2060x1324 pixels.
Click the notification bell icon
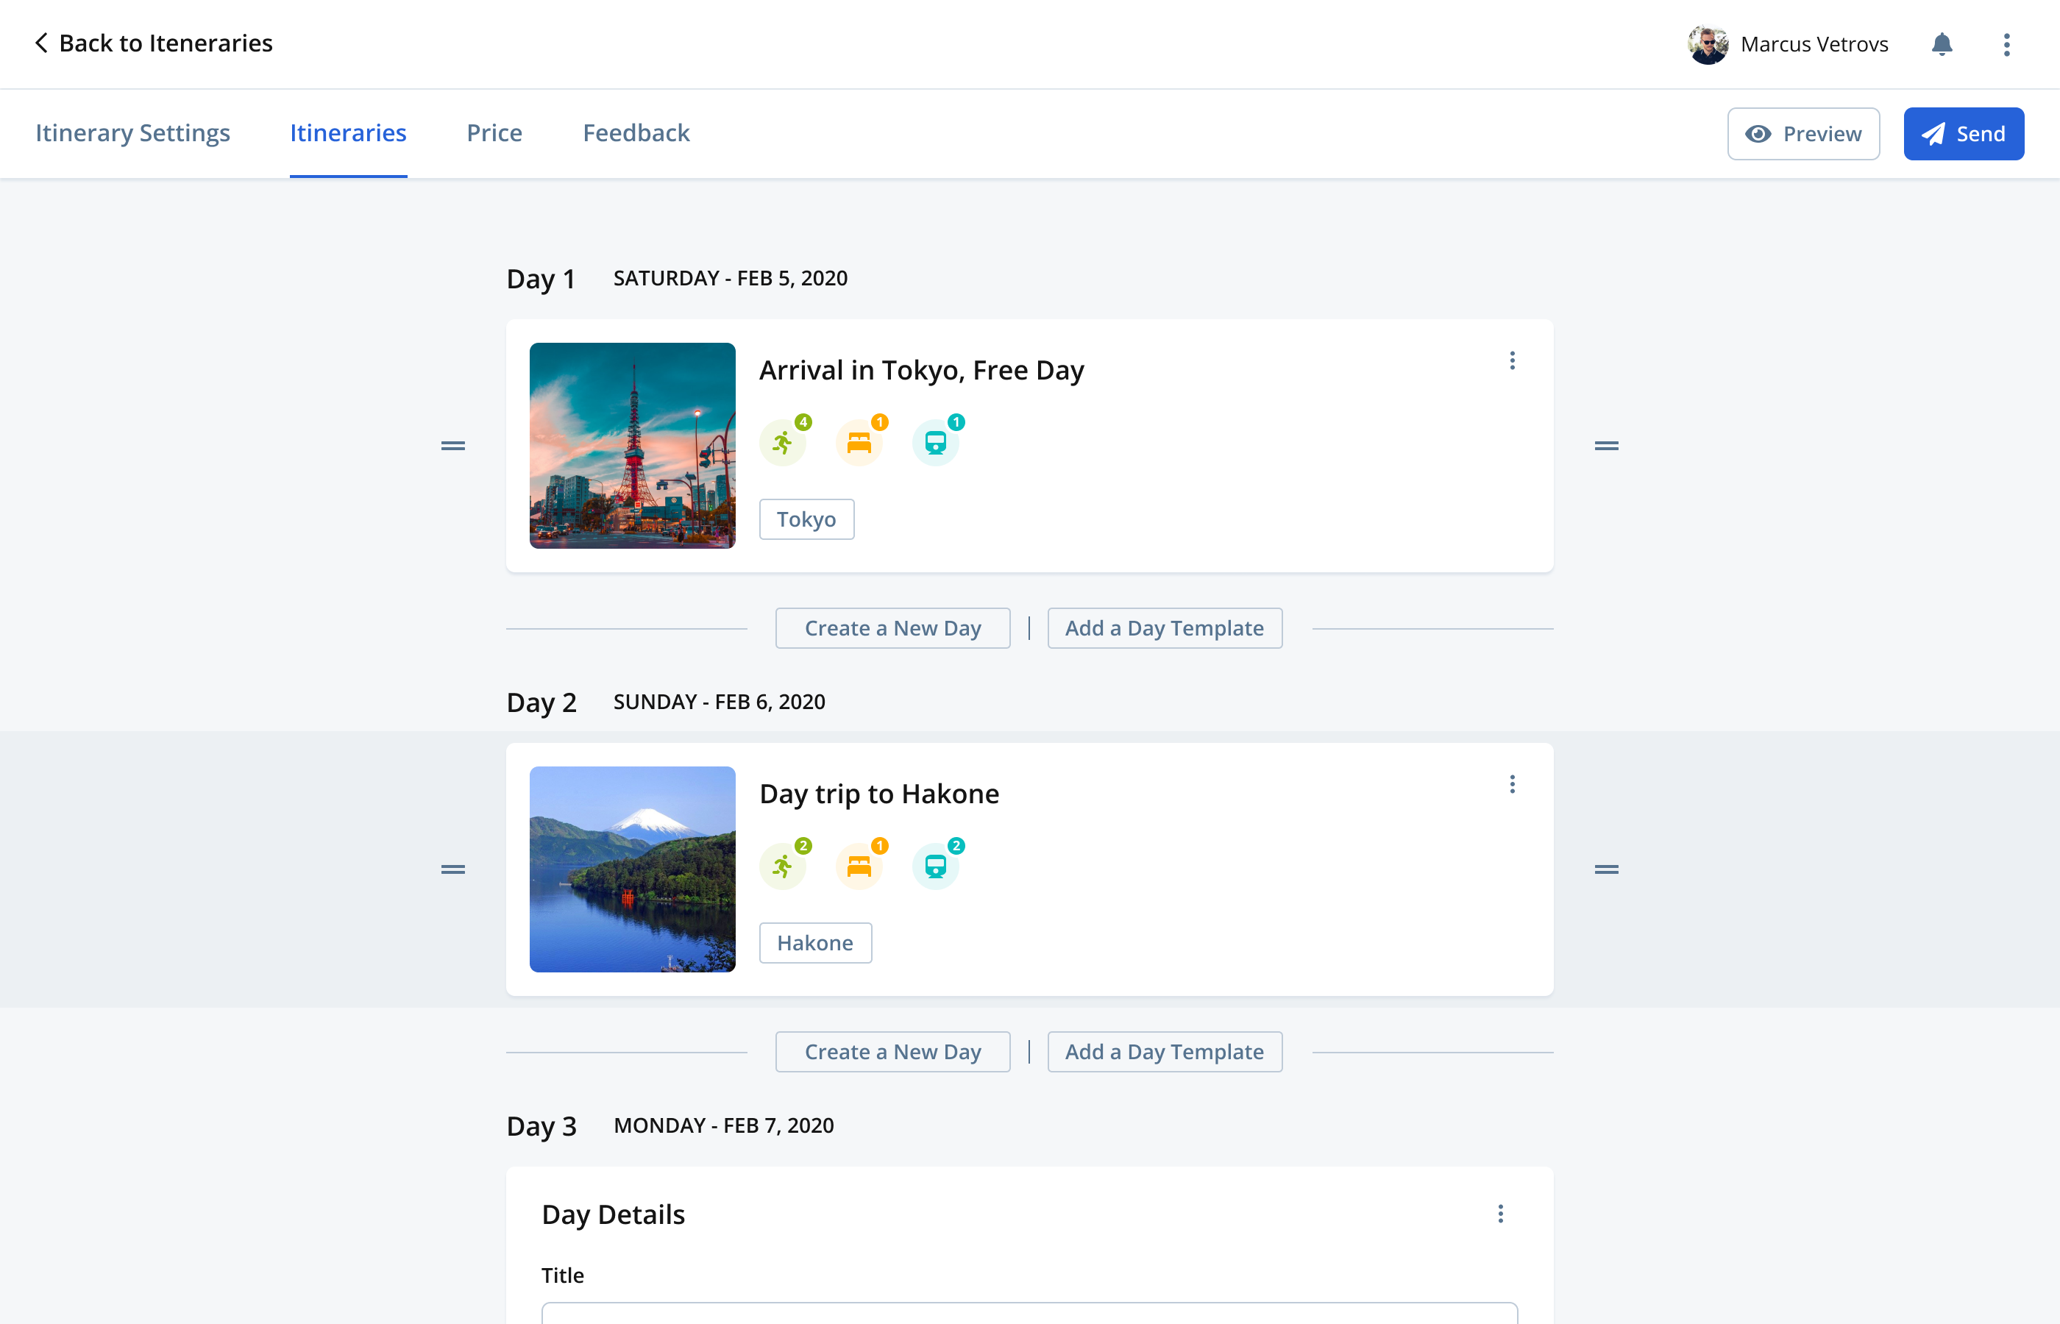[1942, 44]
